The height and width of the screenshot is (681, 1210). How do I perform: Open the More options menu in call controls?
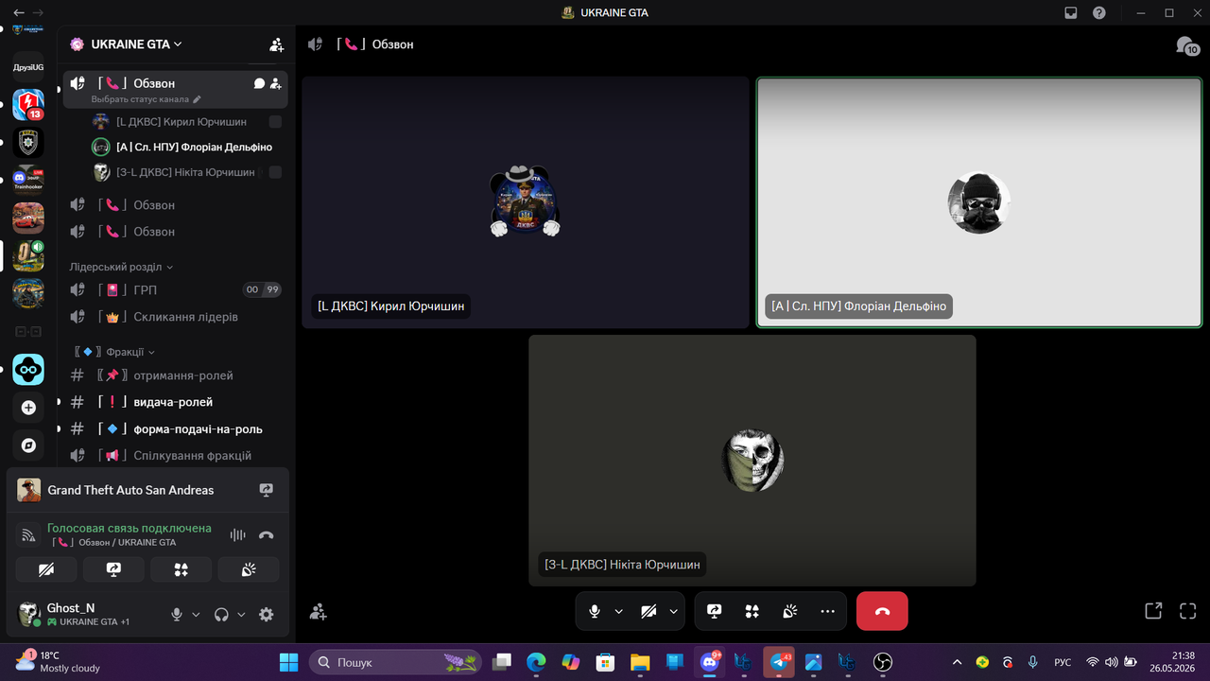coord(828,611)
